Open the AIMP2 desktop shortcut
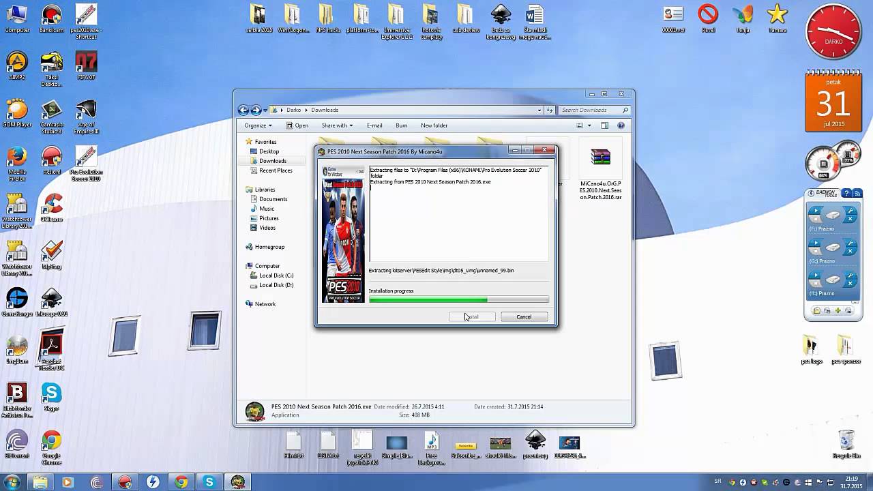Viewport: 873px width, 491px height. pos(16,66)
